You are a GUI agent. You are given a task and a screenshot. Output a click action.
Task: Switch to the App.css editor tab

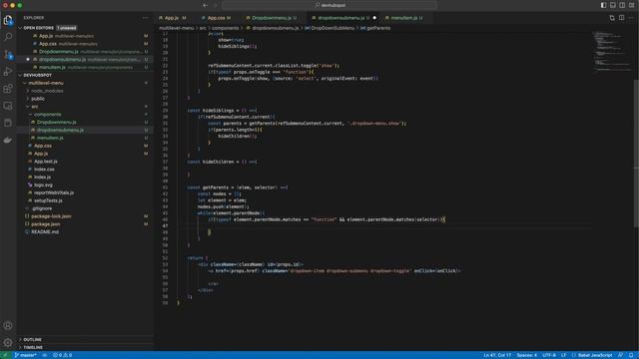tap(217, 18)
